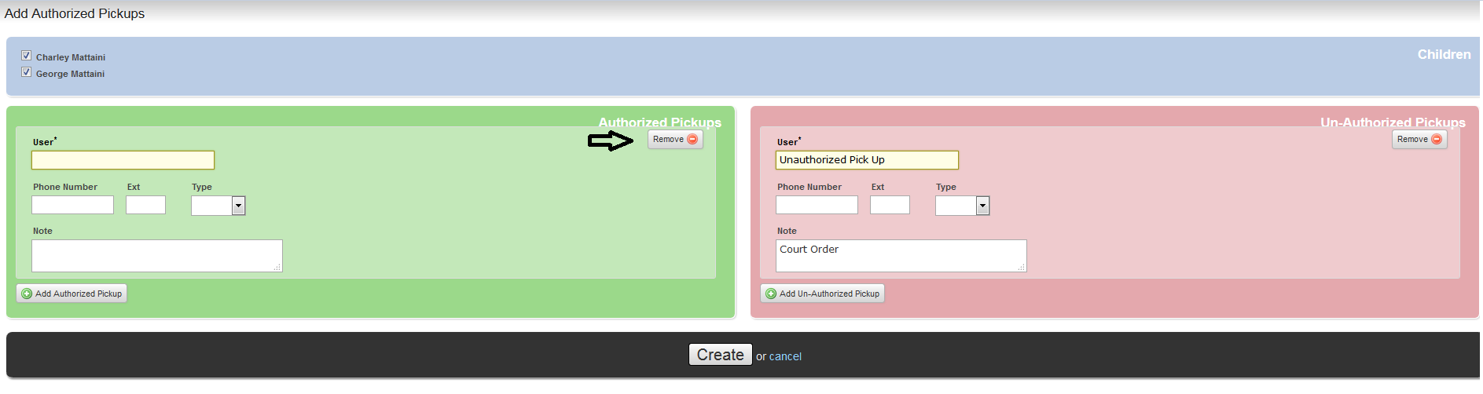
Task: Click the Note textarea containing Court Order
Action: click(x=901, y=256)
